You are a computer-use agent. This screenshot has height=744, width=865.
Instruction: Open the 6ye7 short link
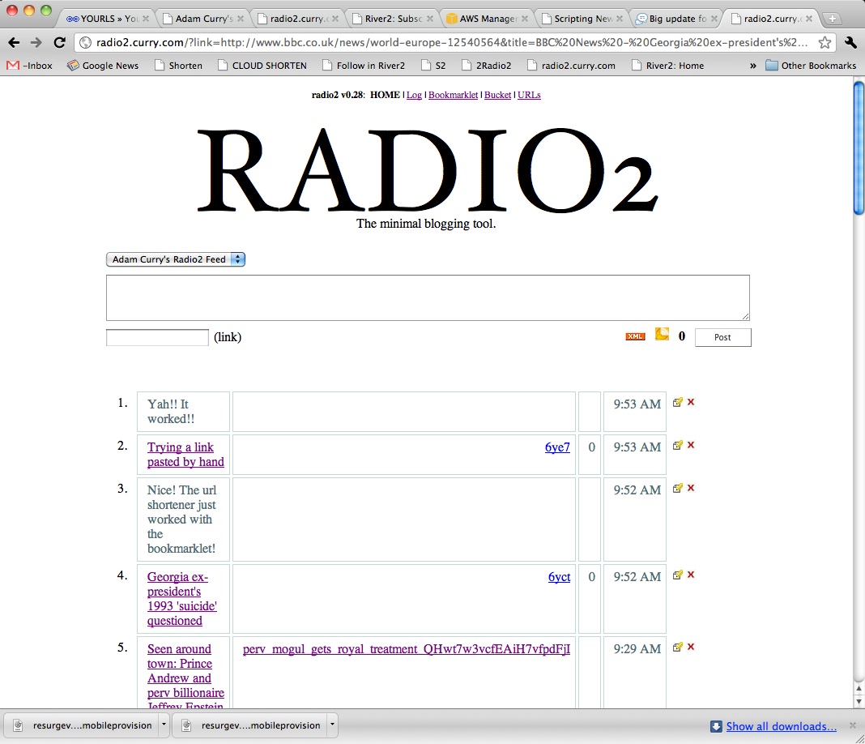[557, 447]
